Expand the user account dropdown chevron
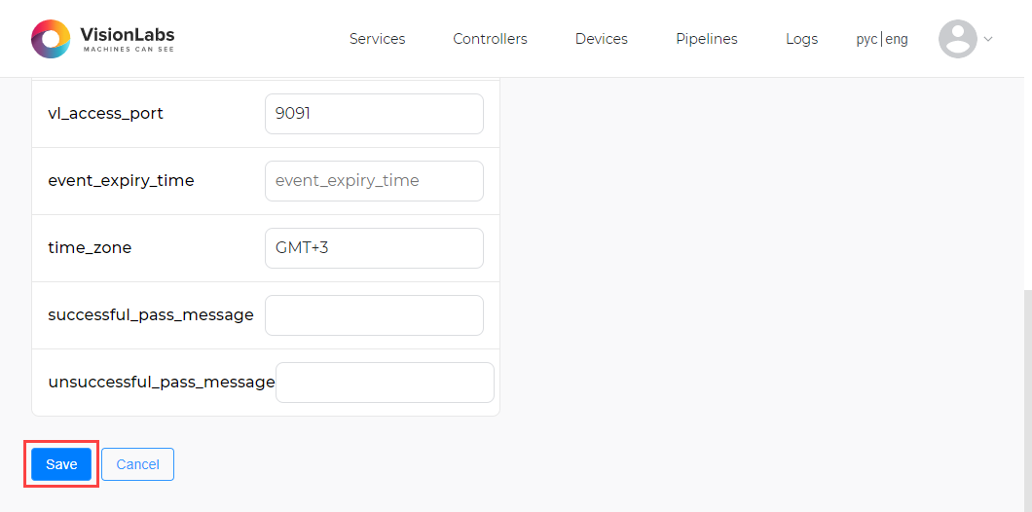Screen dimensions: 1032x512 (x=988, y=39)
